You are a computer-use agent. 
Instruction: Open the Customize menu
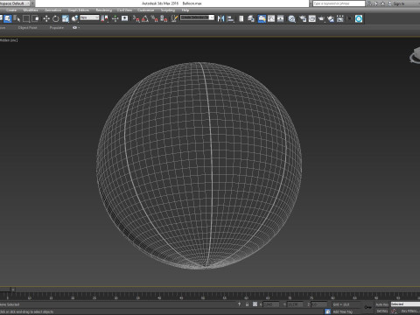coord(145,10)
